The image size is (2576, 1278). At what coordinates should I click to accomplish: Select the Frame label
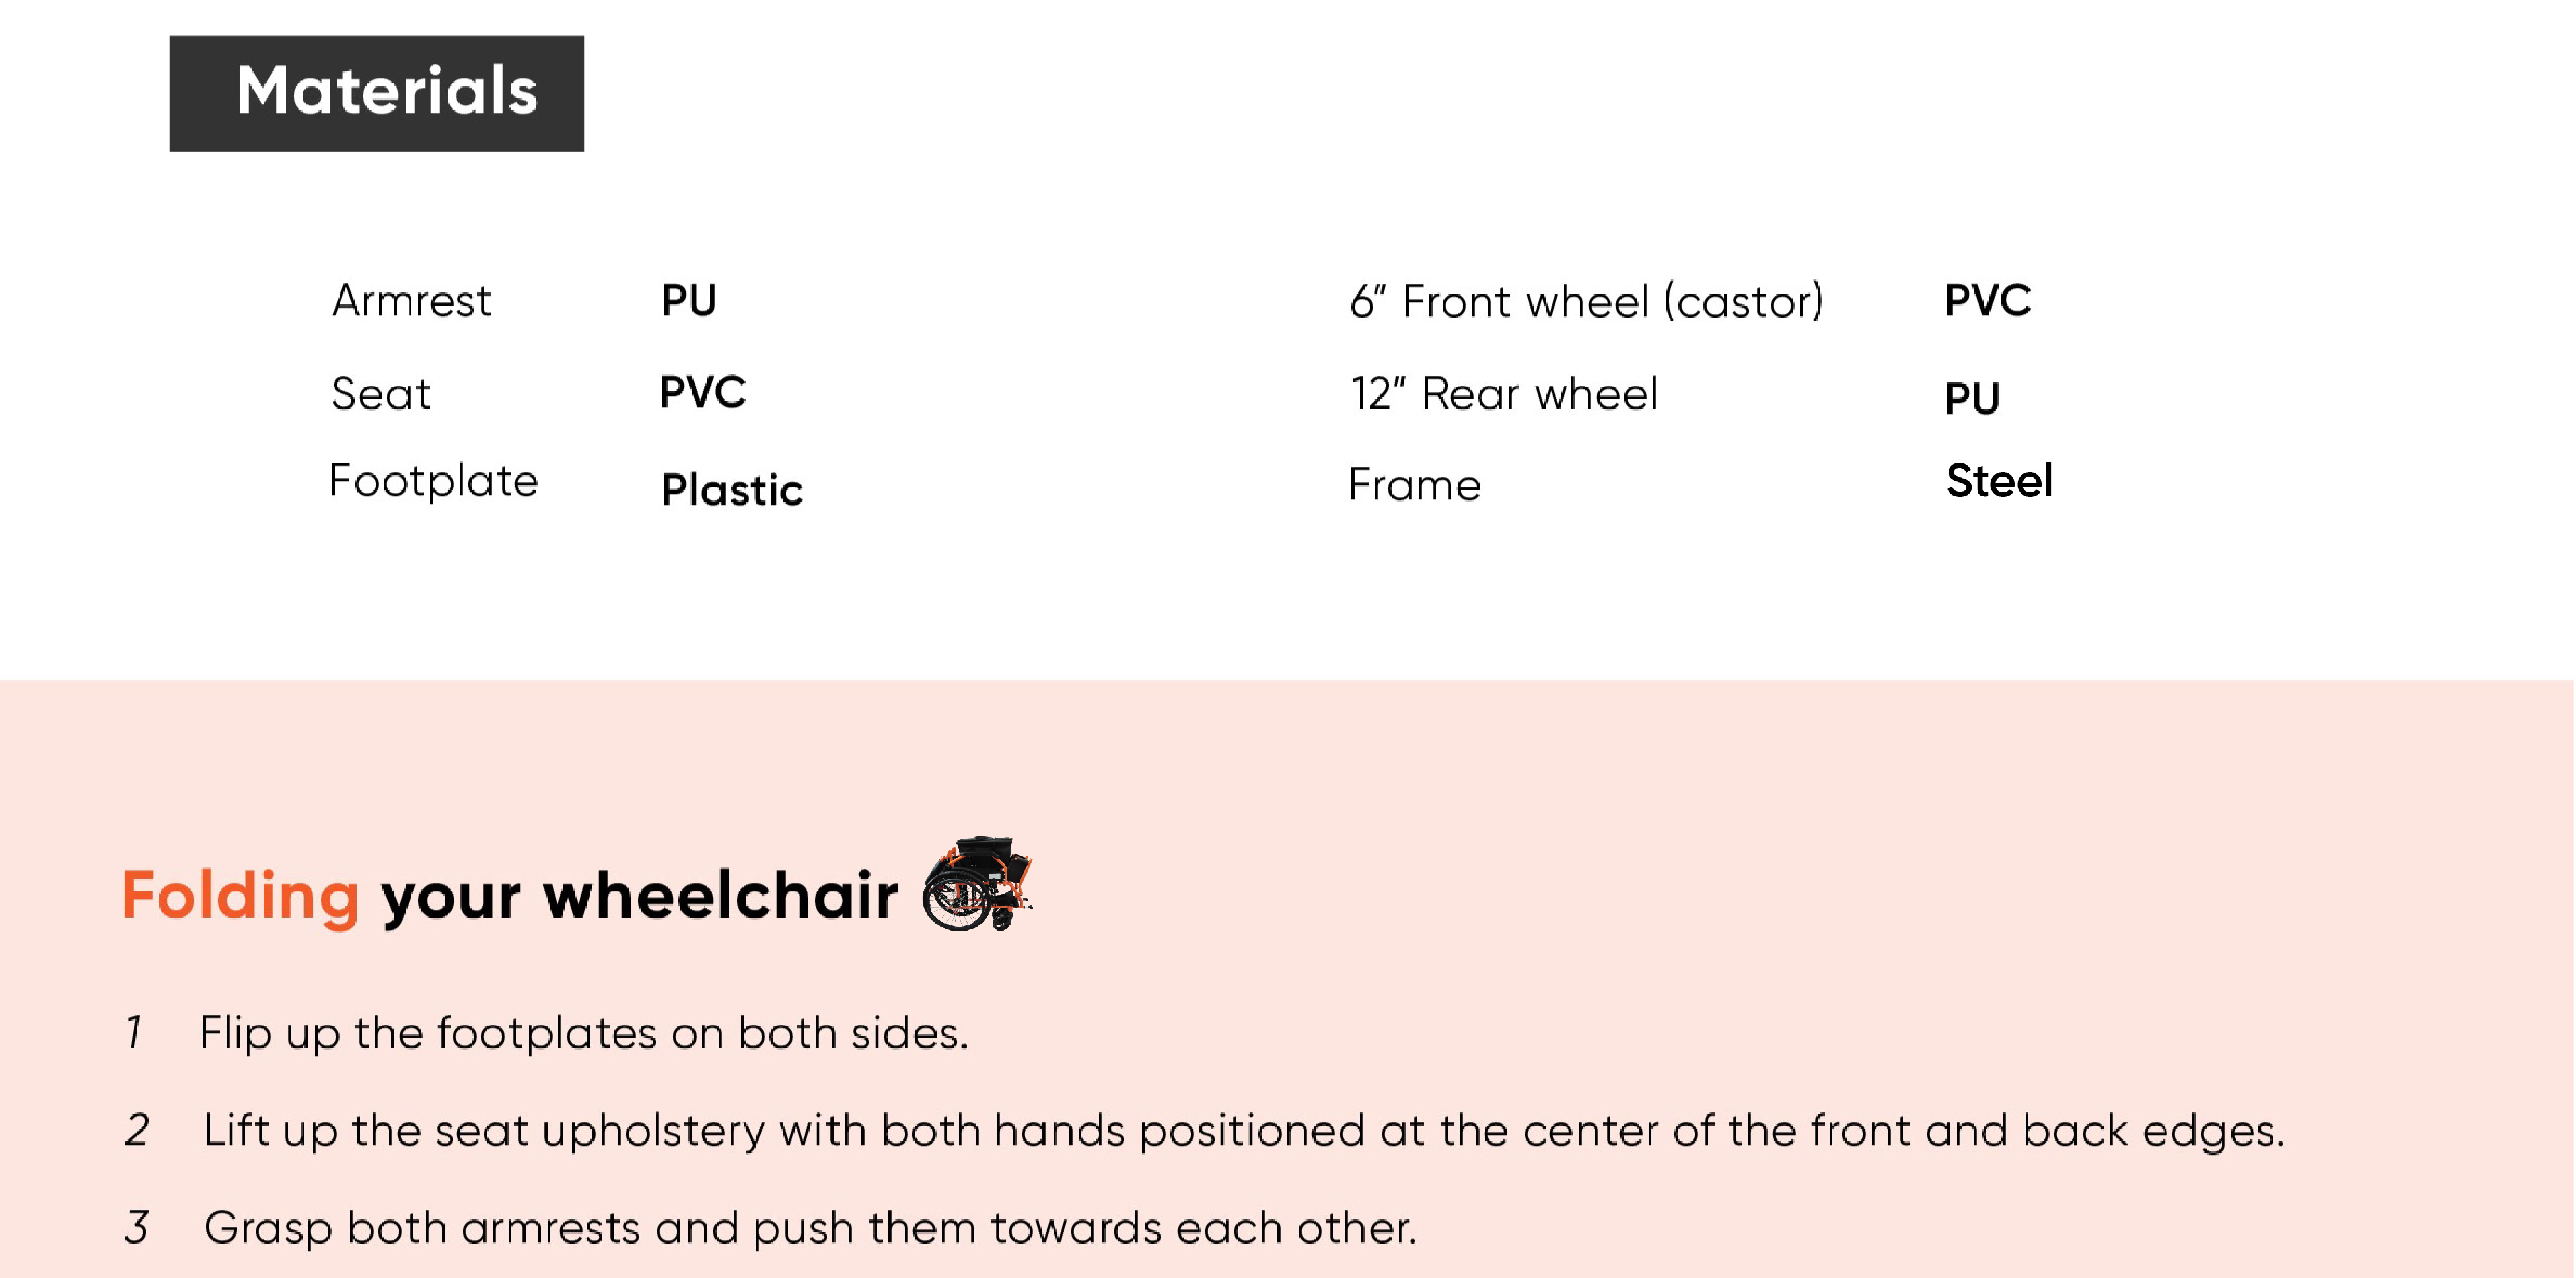pyautogui.click(x=1414, y=485)
